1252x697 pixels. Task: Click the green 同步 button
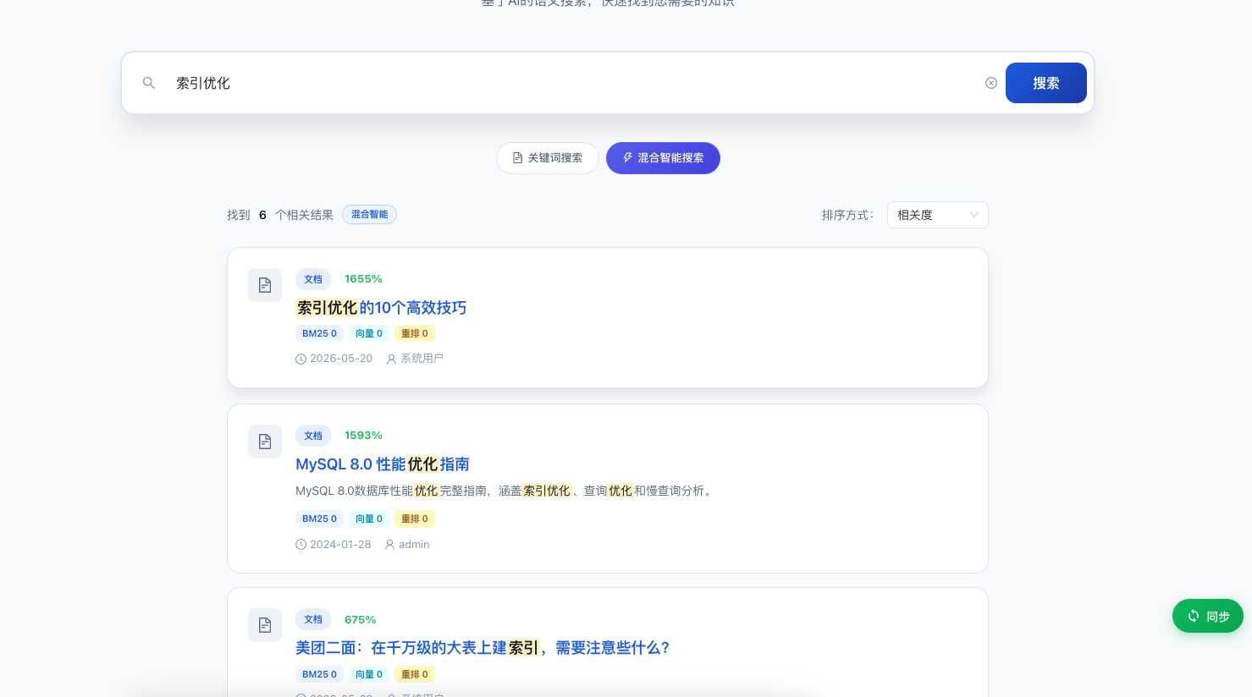pos(1208,616)
